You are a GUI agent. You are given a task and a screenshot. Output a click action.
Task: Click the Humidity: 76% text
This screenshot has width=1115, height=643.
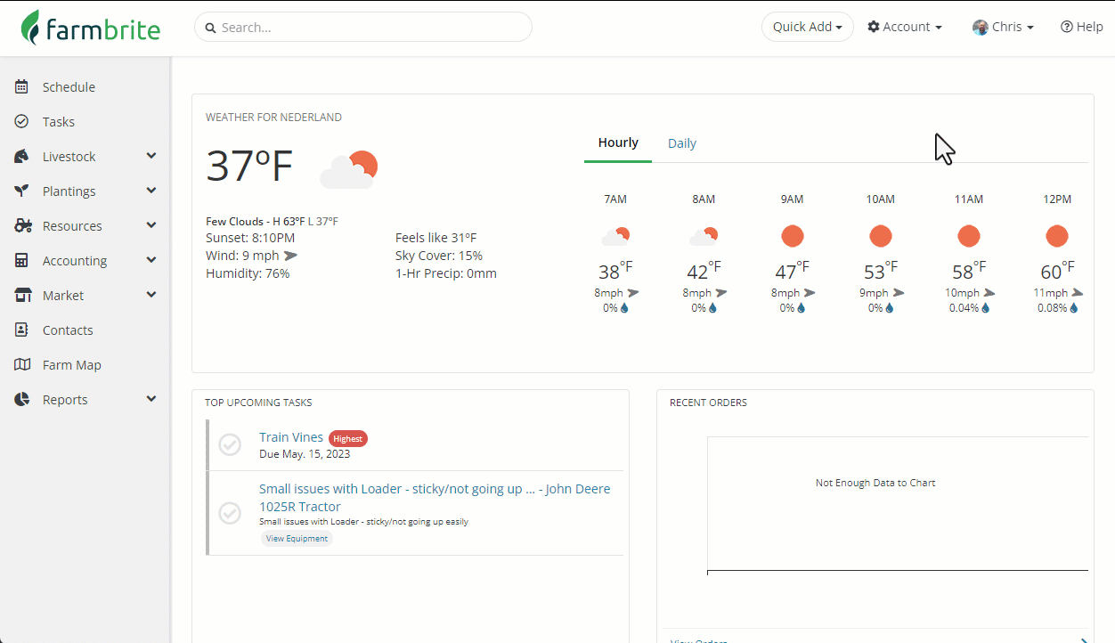(248, 273)
